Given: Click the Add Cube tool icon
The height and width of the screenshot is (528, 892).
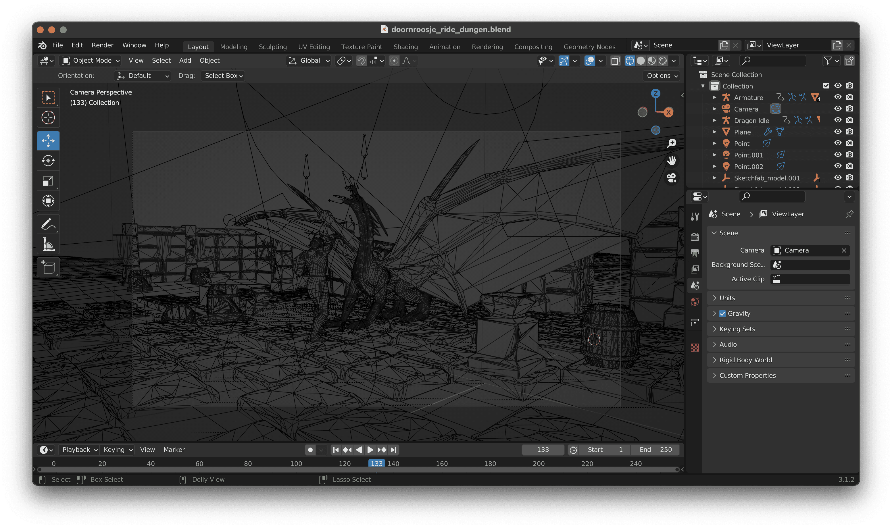Looking at the screenshot, I should (48, 267).
